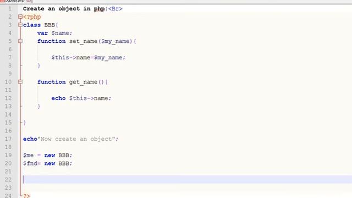Image resolution: width=352 pixels, height=198 pixels.
Task: Collapse the get_name function fold marker
Action: (20, 82)
